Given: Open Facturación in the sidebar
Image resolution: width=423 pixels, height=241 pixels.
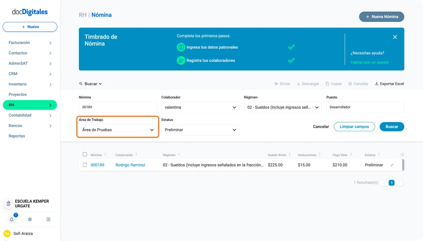Looking at the screenshot, I should click(x=19, y=43).
